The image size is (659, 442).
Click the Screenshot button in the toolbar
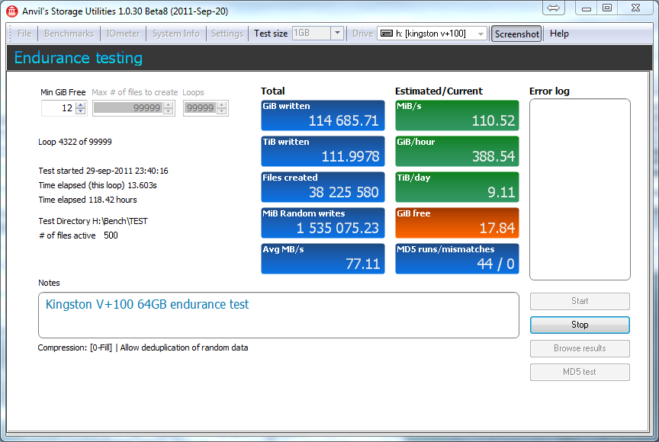tap(516, 34)
